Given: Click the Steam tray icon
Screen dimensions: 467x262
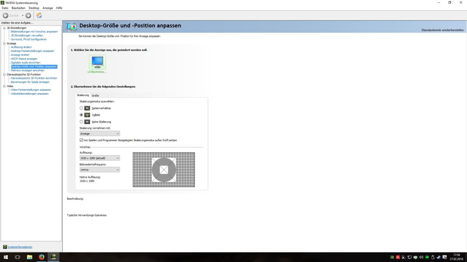Looking at the screenshot, I should [x=438, y=257].
